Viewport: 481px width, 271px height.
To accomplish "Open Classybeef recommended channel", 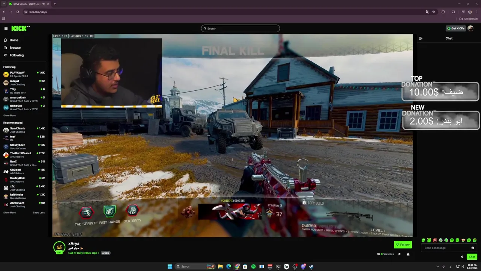I will tap(24, 146).
